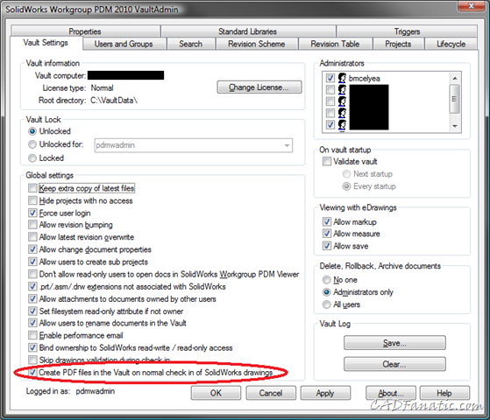Image resolution: width=490 pixels, height=420 pixels.
Task: Toggle bmcelyea administrator checkbox
Action: (x=330, y=78)
